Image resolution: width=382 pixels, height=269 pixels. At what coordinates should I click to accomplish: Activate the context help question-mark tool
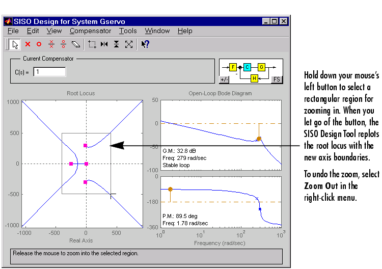145,44
